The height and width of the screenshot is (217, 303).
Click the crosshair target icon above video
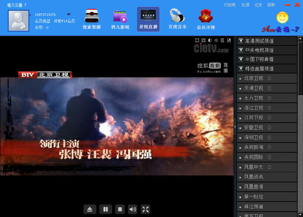216,40
